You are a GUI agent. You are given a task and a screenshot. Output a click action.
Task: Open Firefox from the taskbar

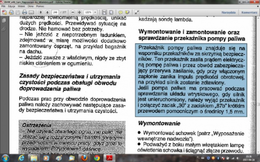(x=84, y=158)
